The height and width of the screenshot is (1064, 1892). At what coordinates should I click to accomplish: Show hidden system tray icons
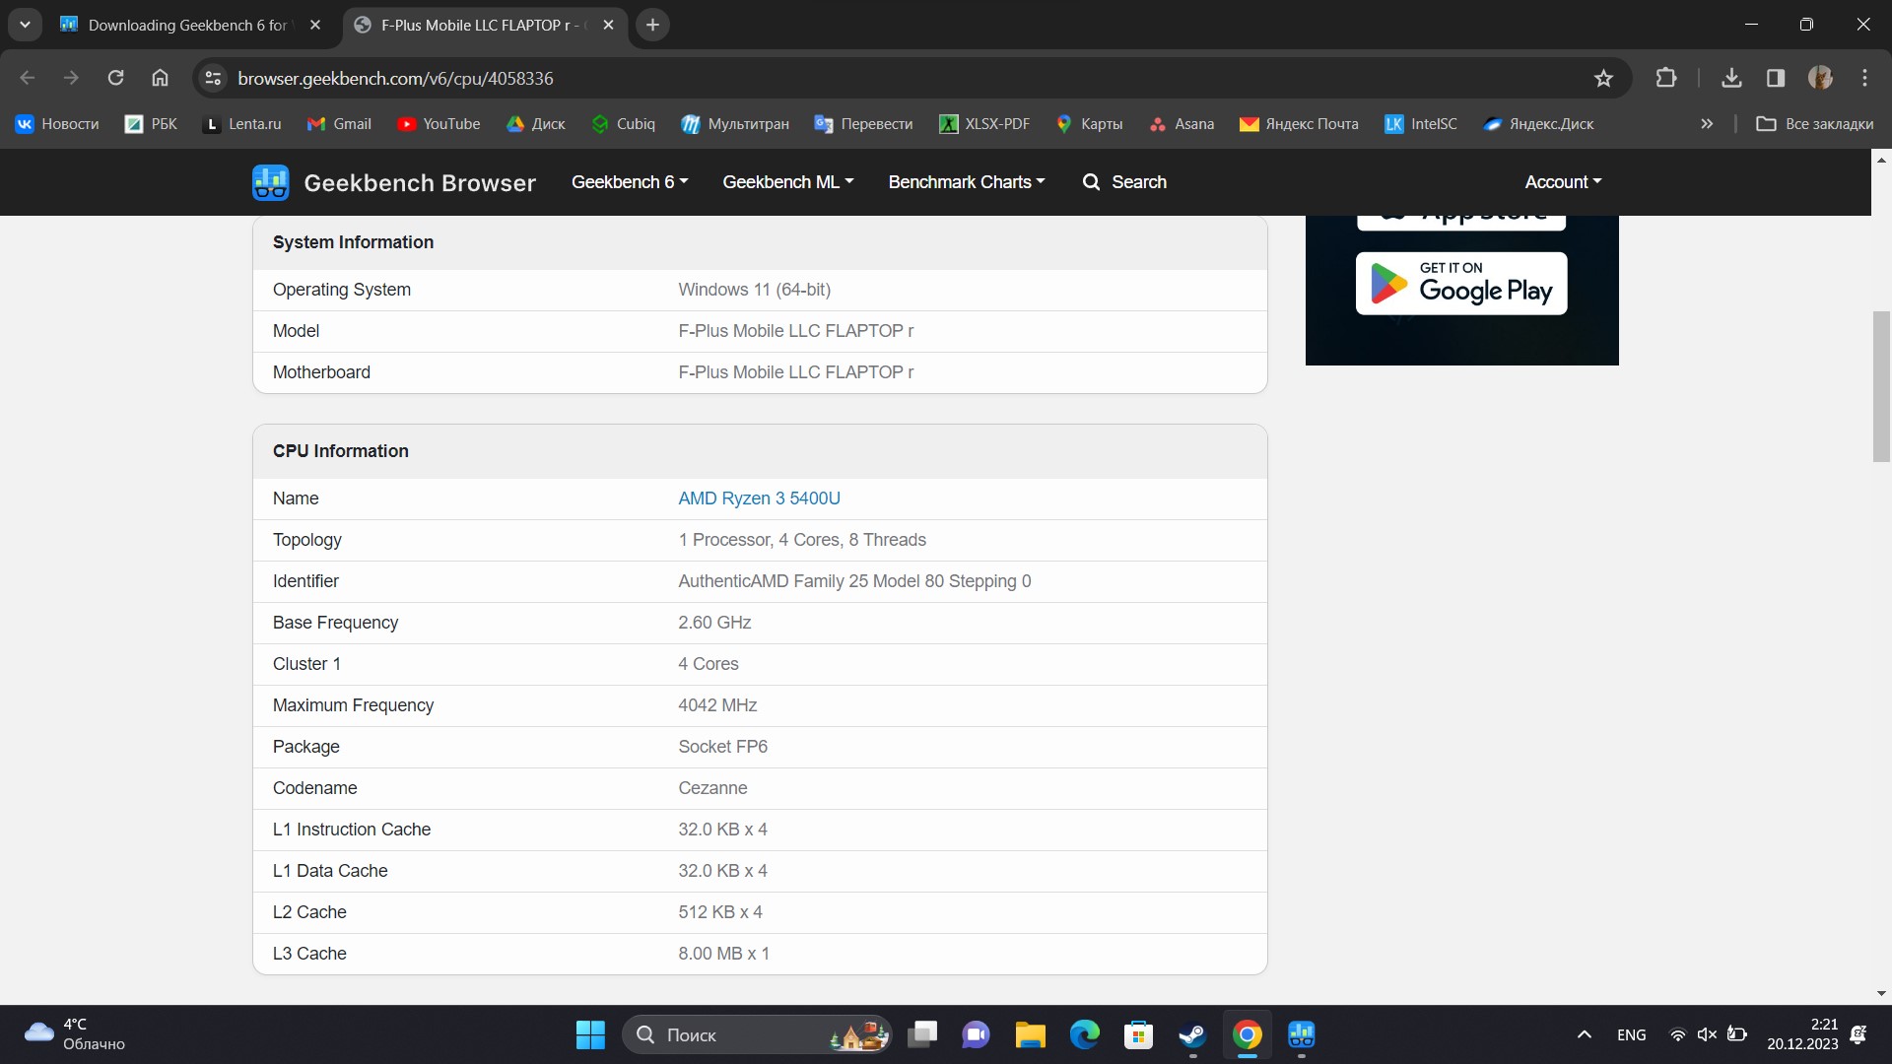click(x=1584, y=1034)
